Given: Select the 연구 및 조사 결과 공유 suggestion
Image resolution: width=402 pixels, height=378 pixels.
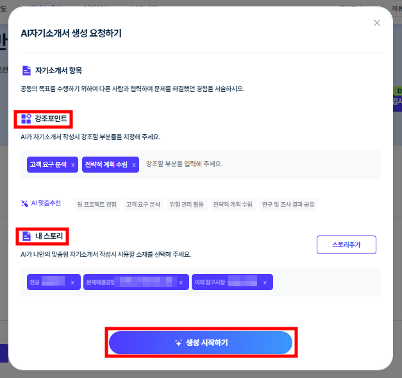Looking at the screenshot, I should click(288, 205).
